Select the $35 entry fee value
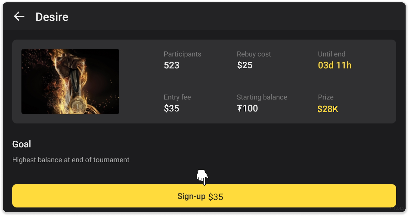 coord(171,109)
